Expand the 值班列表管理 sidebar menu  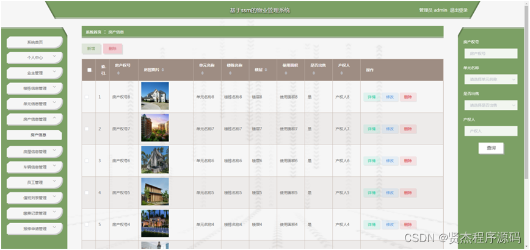point(34,198)
